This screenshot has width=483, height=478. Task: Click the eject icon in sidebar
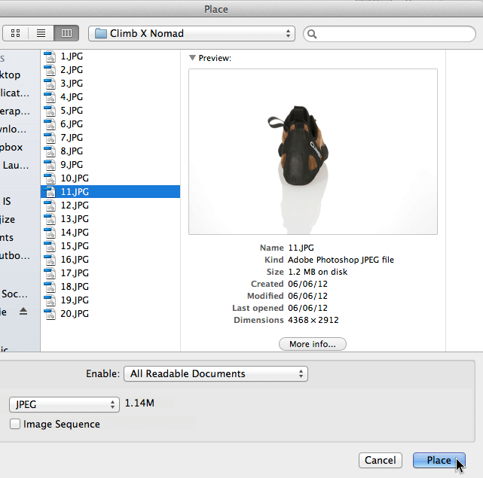pyautogui.click(x=23, y=311)
